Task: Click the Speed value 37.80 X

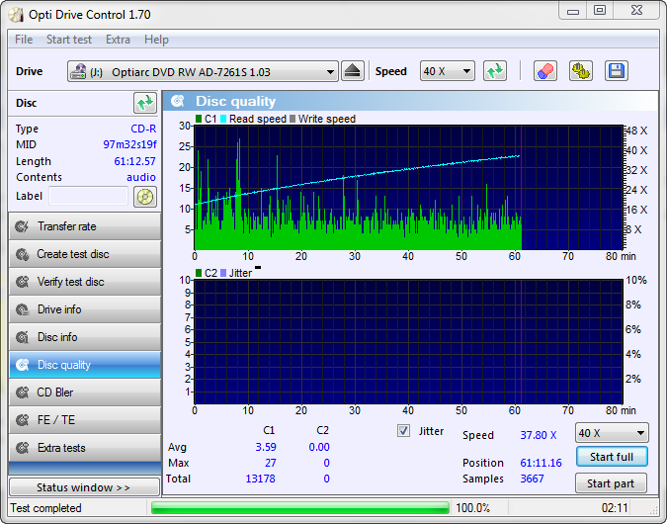Action: pyautogui.click(x=539, y=435)
